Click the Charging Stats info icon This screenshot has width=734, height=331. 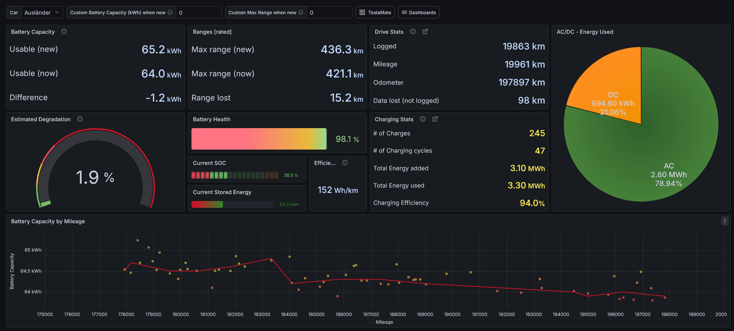coord(423,119)
